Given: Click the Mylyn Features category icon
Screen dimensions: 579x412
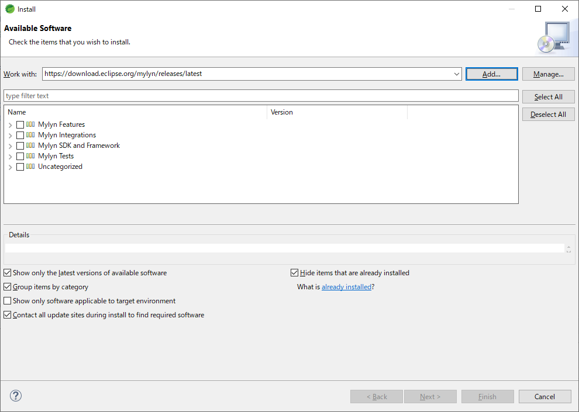Looking at the screenshot, I should [x=30, y=124].
